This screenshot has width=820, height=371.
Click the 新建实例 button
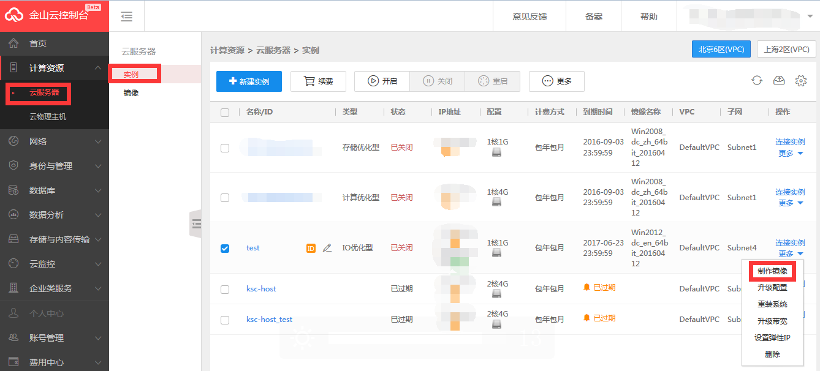tap(249, 81)
